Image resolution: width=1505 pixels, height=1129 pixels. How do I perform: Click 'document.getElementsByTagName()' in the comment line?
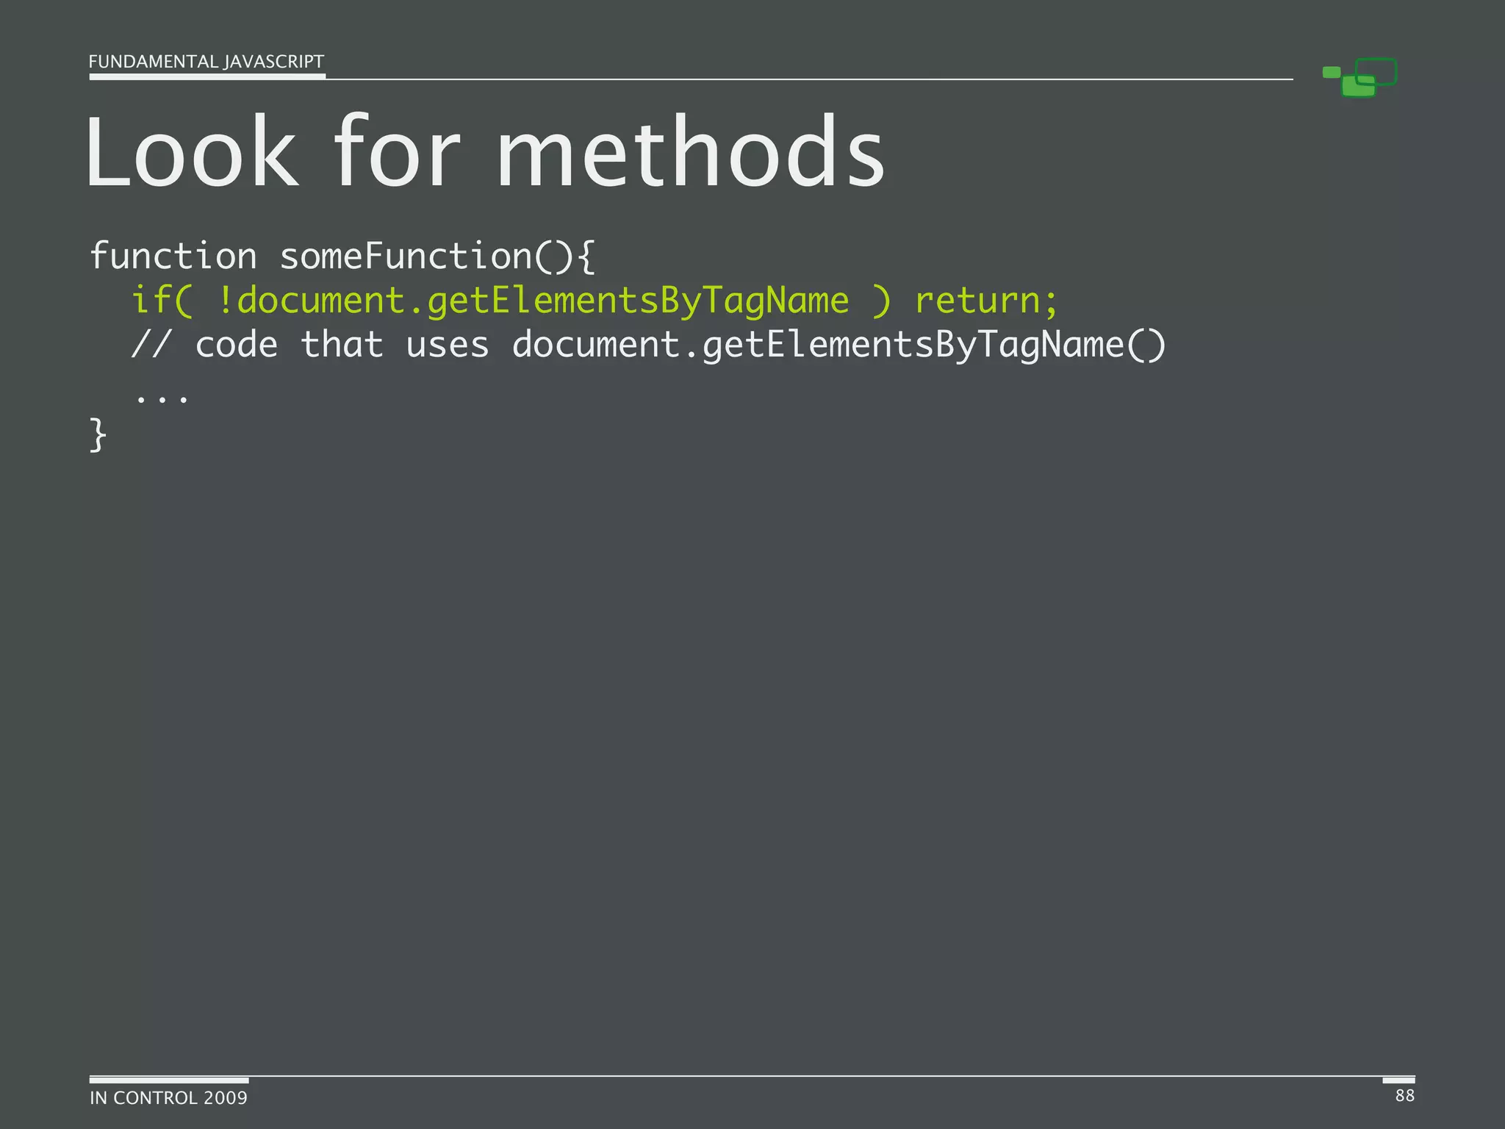tap(838, 345)
